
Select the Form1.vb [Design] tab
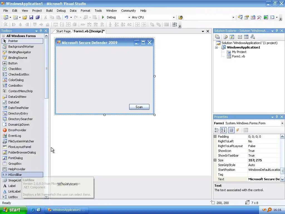tap(89, 31)
